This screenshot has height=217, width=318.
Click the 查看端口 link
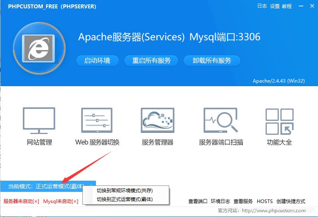click(198, 201)
